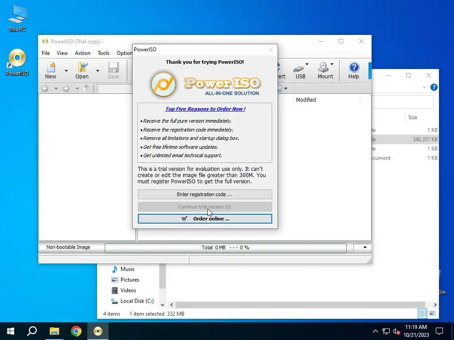Viewport: 454px width, 340px height.
Task: Click the muted volume tray icon
Action: (x=396, y=331)
